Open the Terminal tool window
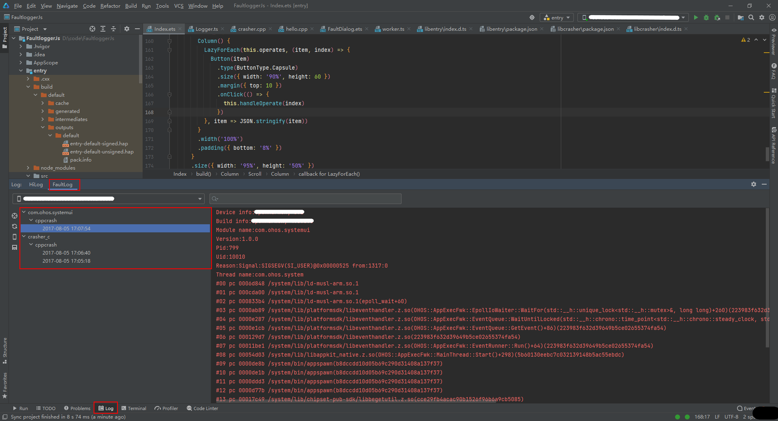Viewport: 778px width, 421px height. pos(134,408)
